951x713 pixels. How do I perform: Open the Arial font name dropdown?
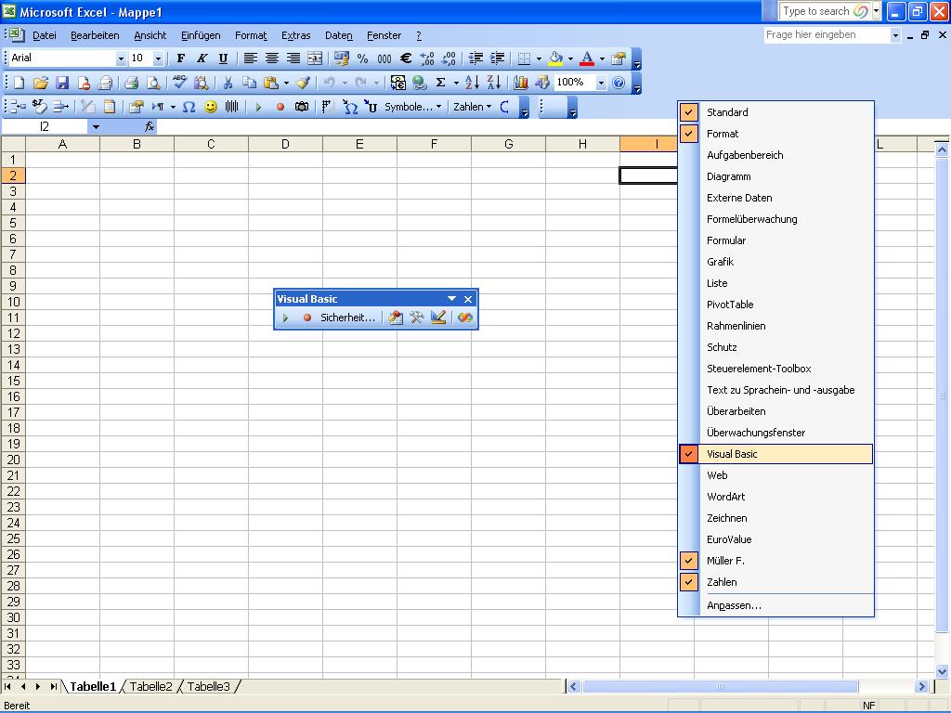121,58
